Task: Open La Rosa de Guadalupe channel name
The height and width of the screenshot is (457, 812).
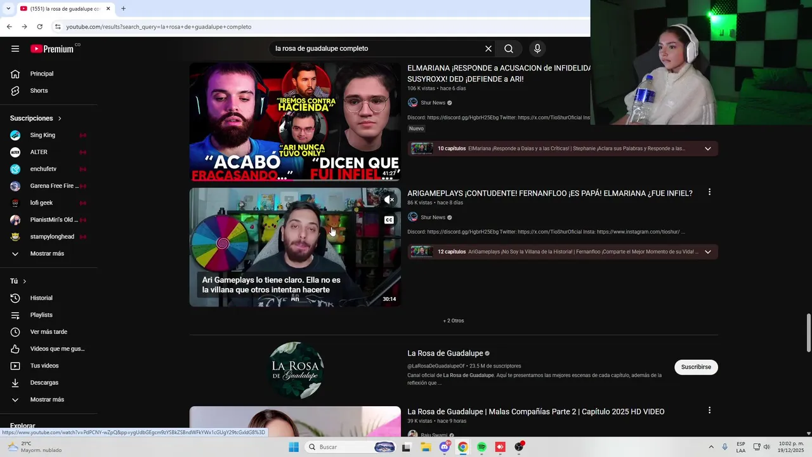Action: (x=445, y=353)
